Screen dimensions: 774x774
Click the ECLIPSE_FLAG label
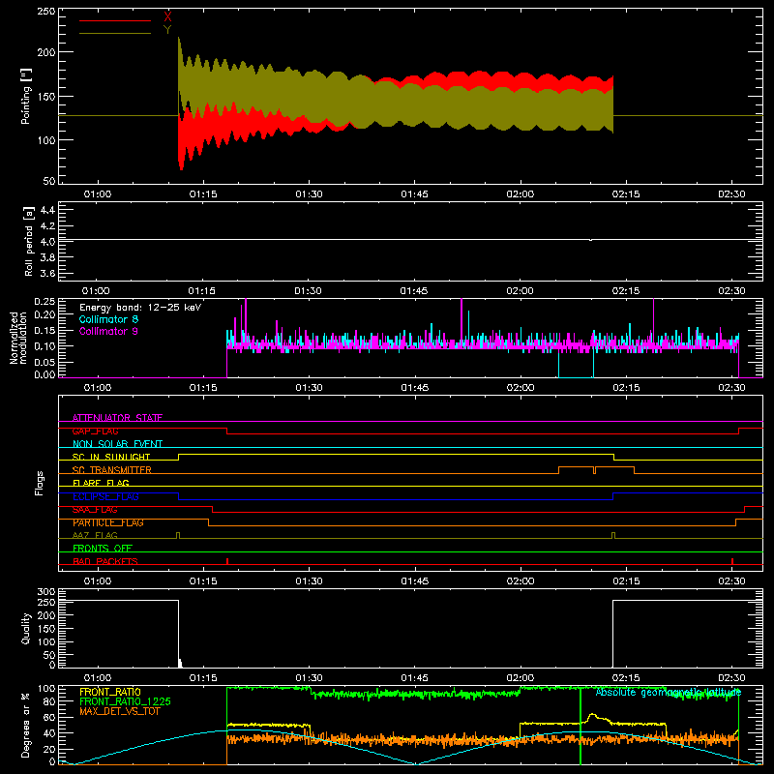pyautogui.click(x=105, y=496)
